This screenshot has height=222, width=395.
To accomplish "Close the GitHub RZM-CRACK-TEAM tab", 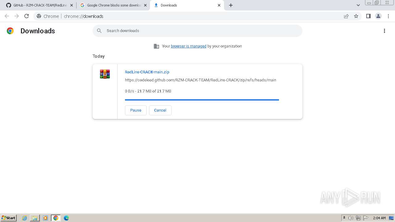I will point(71,5).
